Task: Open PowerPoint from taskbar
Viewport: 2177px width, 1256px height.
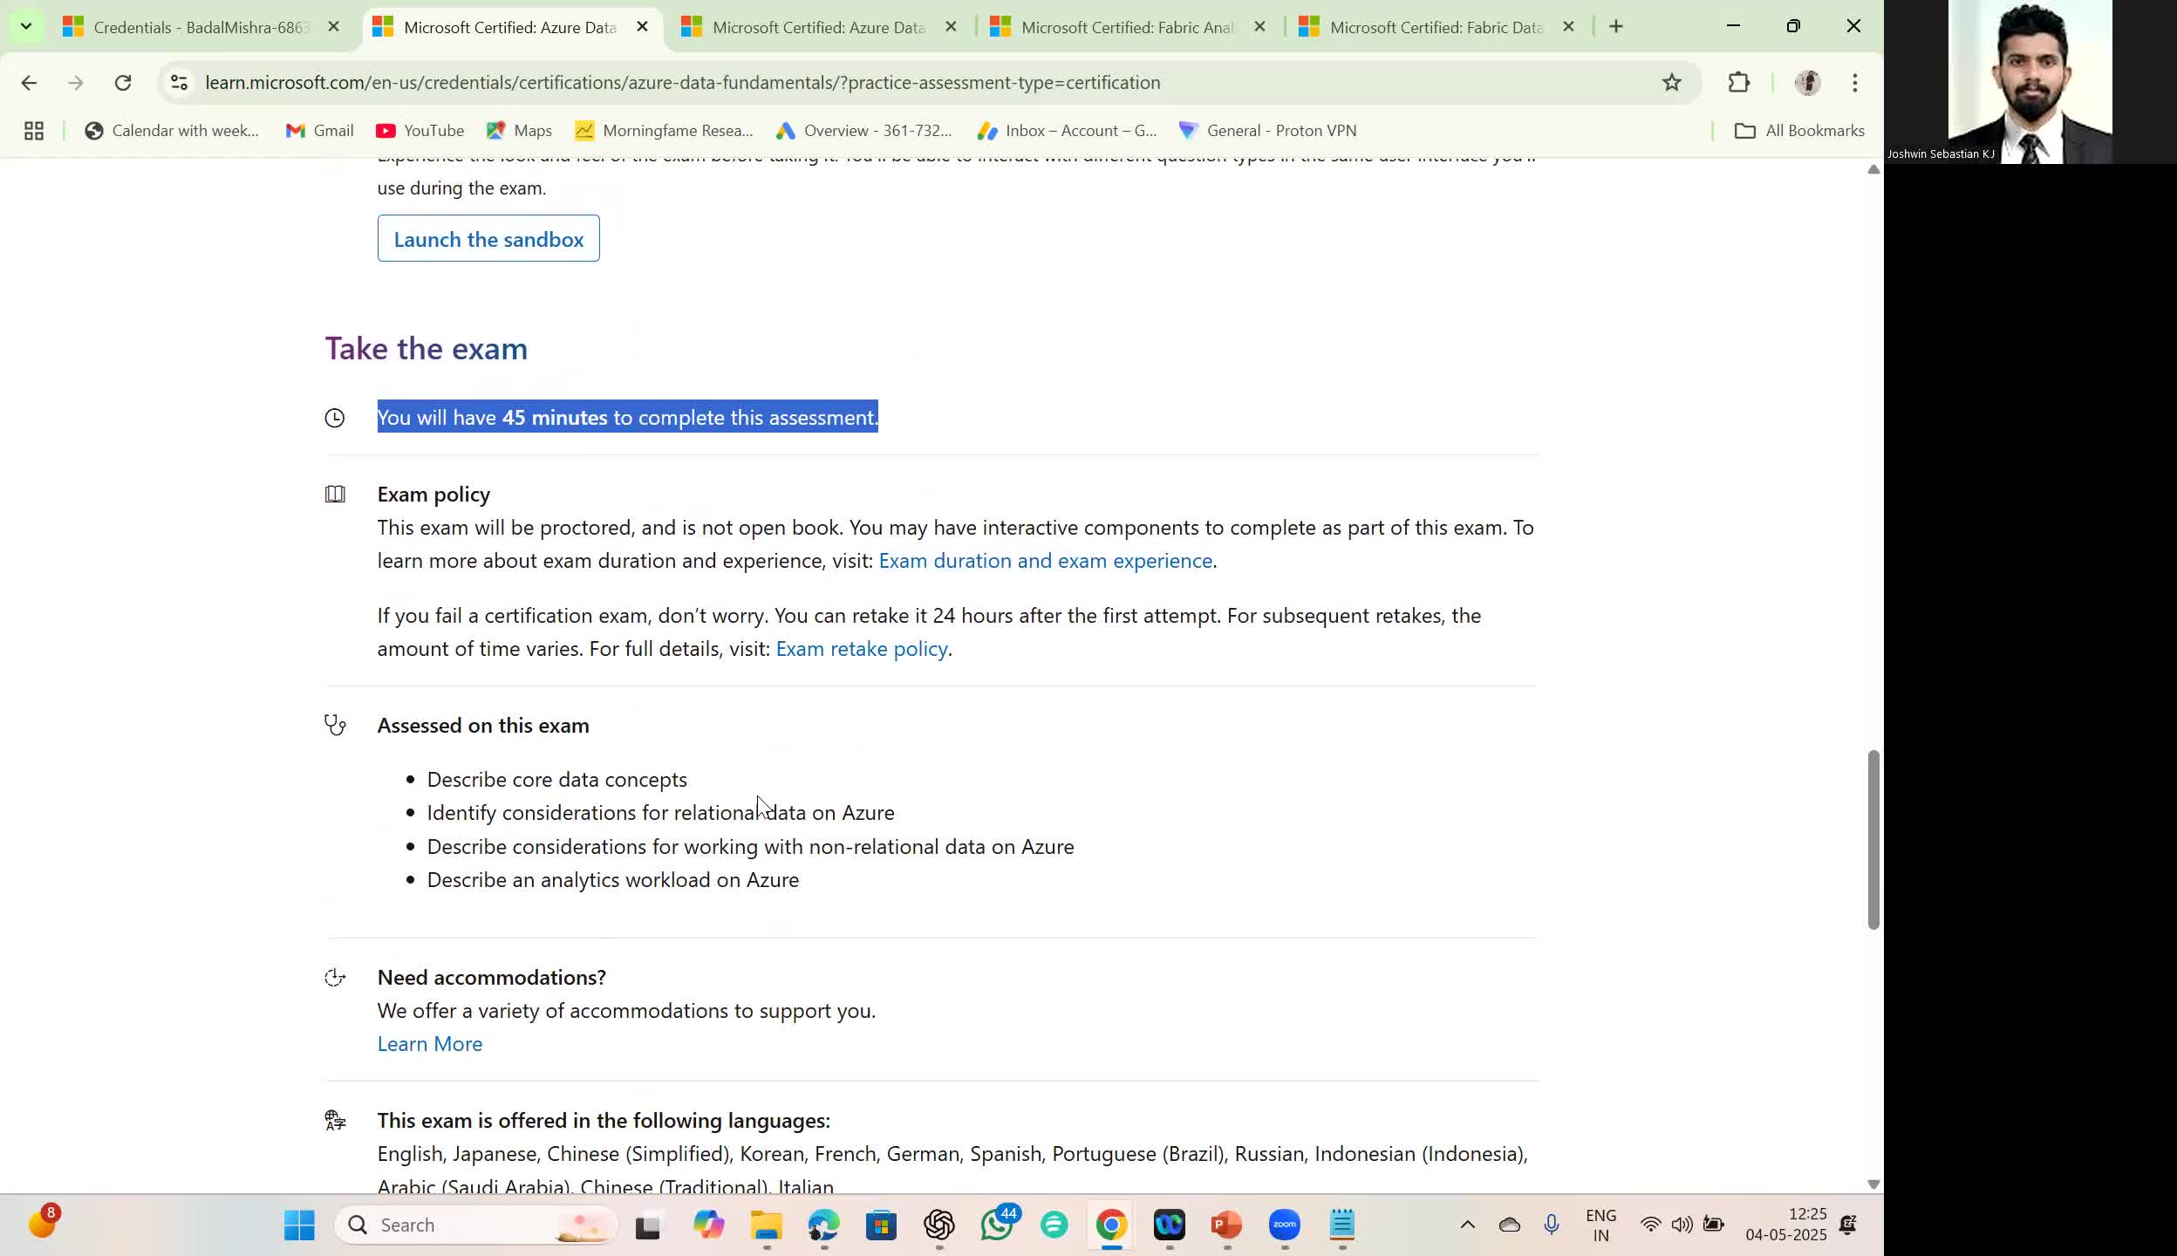Action: (x=1226, y=1225)
